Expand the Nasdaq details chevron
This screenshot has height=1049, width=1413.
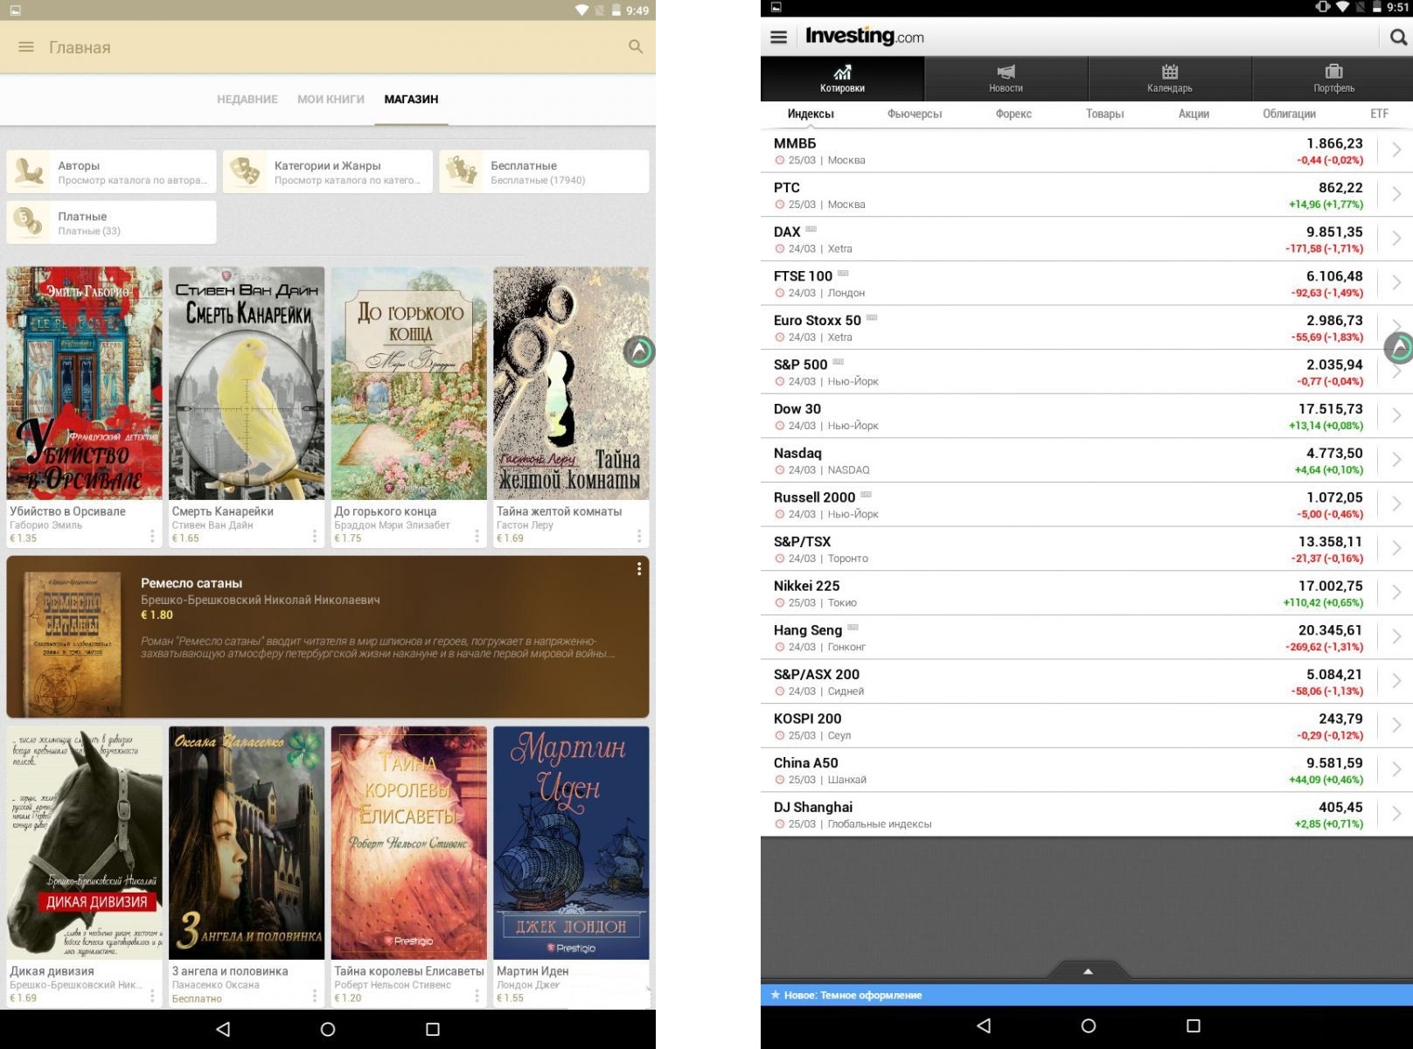1396,460
